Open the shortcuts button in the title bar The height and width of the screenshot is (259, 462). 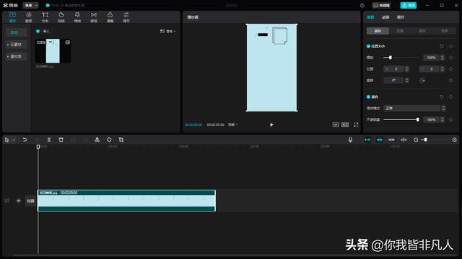(381, 5)
